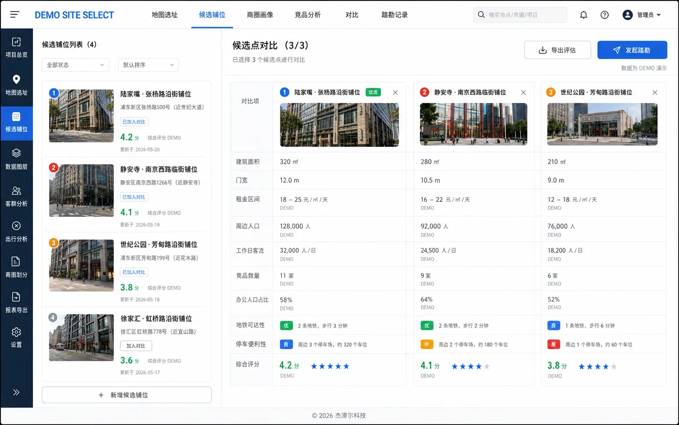Expand the sidebar with double chevron

(x=16, y=392)
